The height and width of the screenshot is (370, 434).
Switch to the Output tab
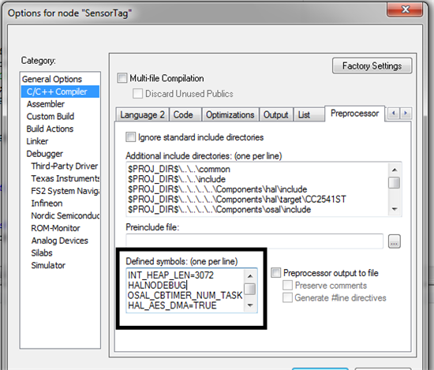275,114
